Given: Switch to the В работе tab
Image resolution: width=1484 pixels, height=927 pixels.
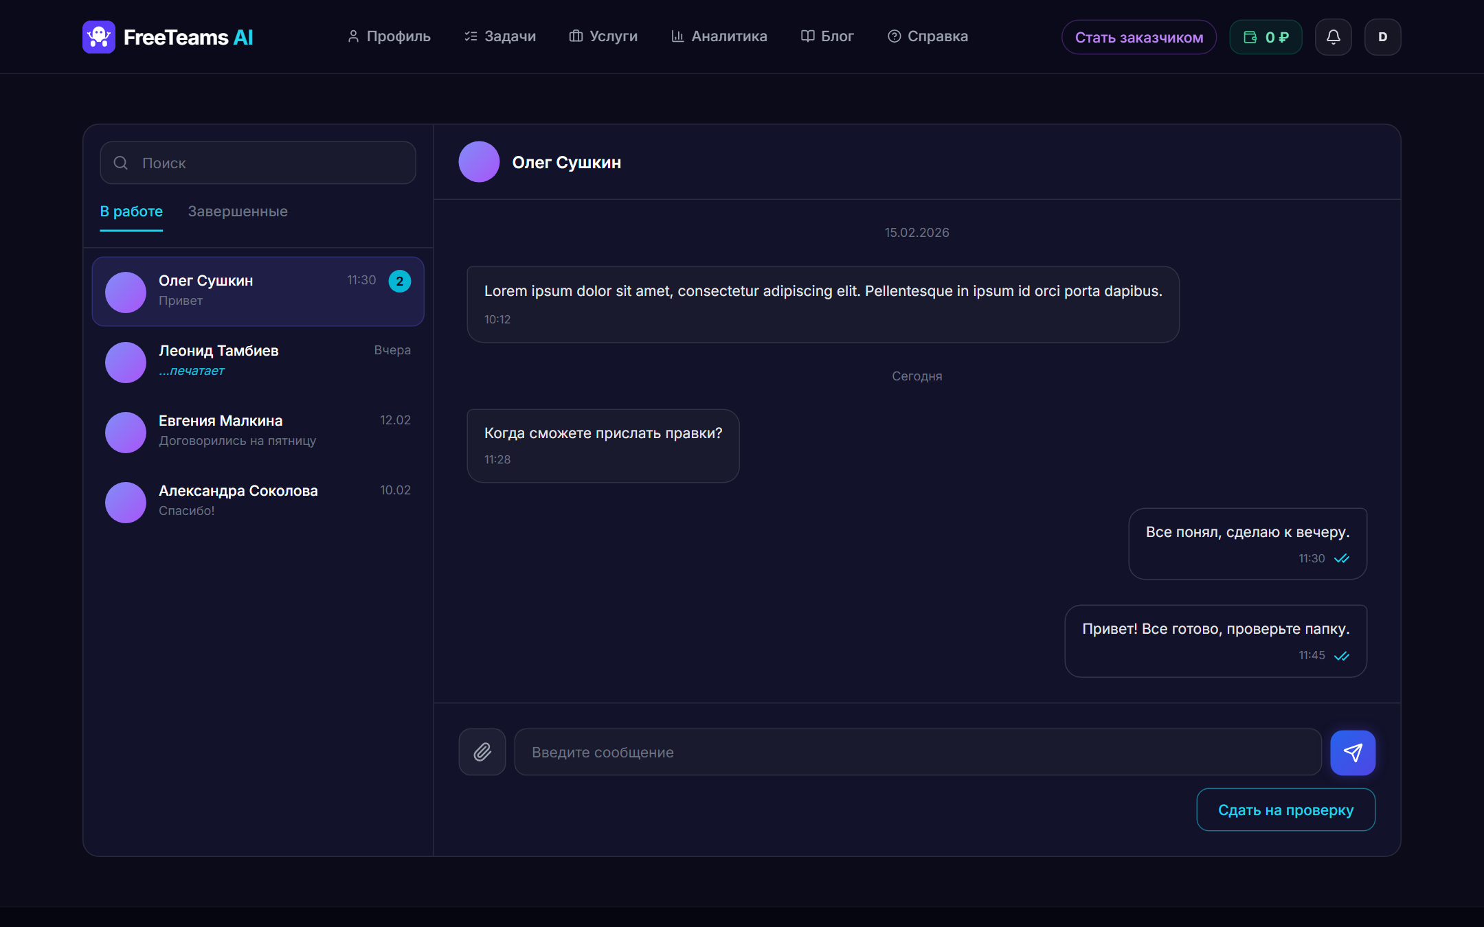Looking at the screenshot, I should [x=131, y=211].
